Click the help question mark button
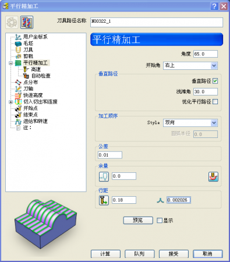Viewport: 230px width, 262px height. (x=214, y=6)
